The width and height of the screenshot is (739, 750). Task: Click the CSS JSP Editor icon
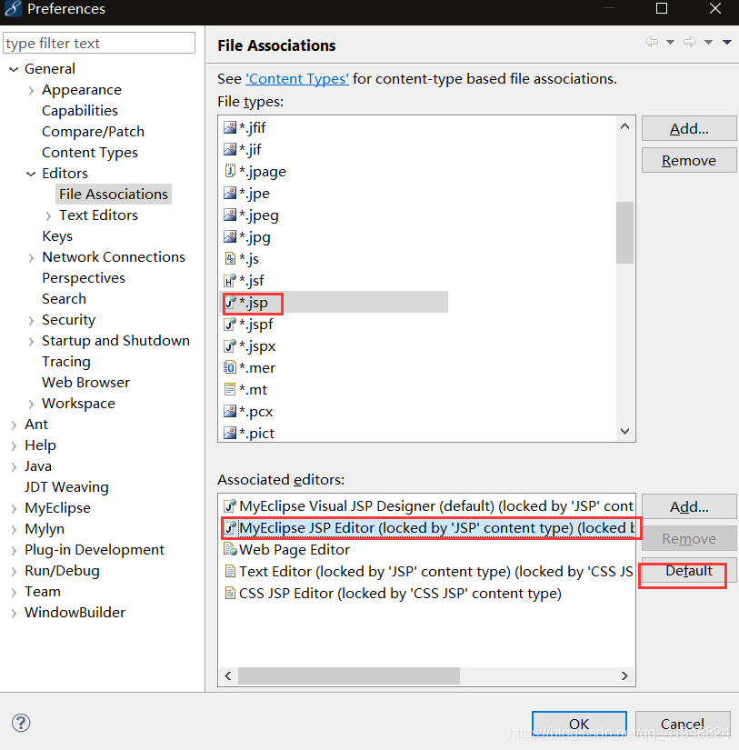coord(230,593)
